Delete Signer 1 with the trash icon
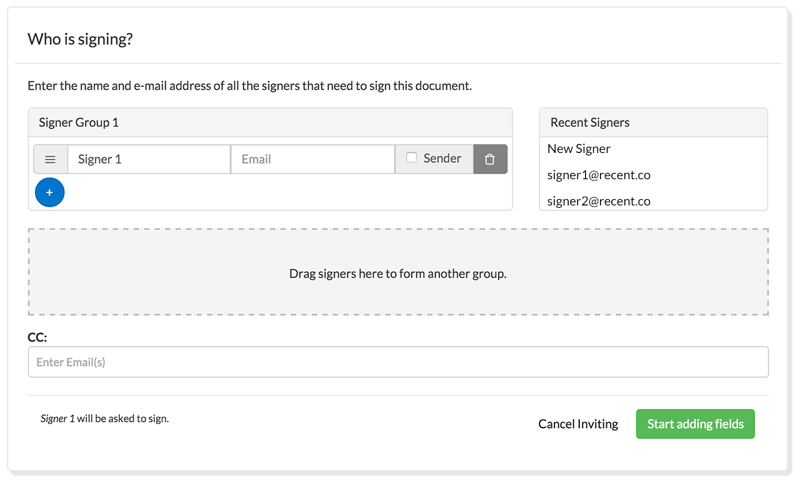The image size is (796, 479). click(490, 159)
